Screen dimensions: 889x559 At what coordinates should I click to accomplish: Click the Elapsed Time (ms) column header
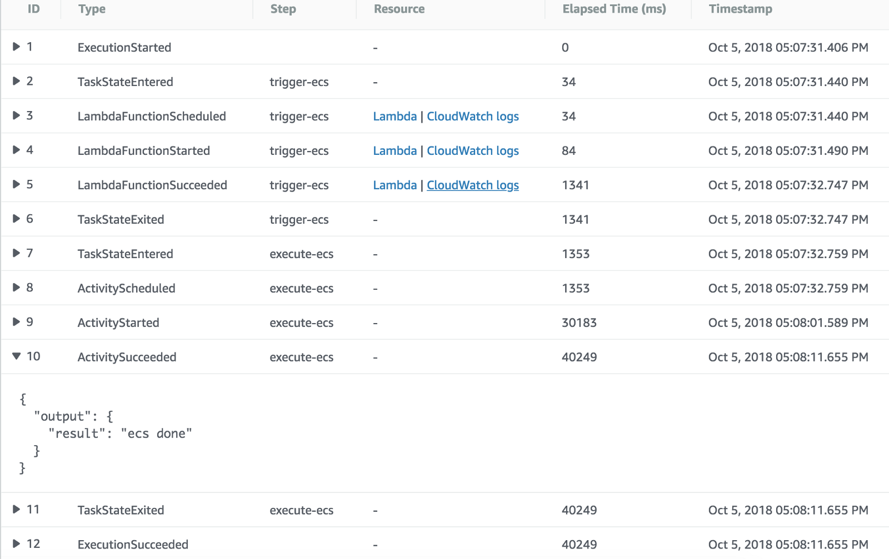pyautogui.click(x=614, y=9)
